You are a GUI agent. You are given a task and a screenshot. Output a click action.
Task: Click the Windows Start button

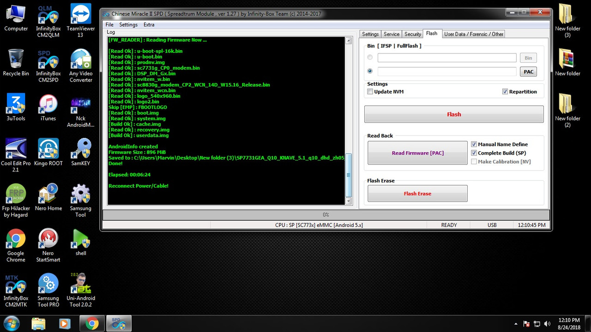11,323
